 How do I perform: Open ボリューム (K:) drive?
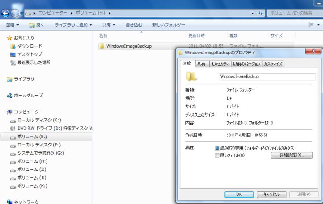click(29, 186)
